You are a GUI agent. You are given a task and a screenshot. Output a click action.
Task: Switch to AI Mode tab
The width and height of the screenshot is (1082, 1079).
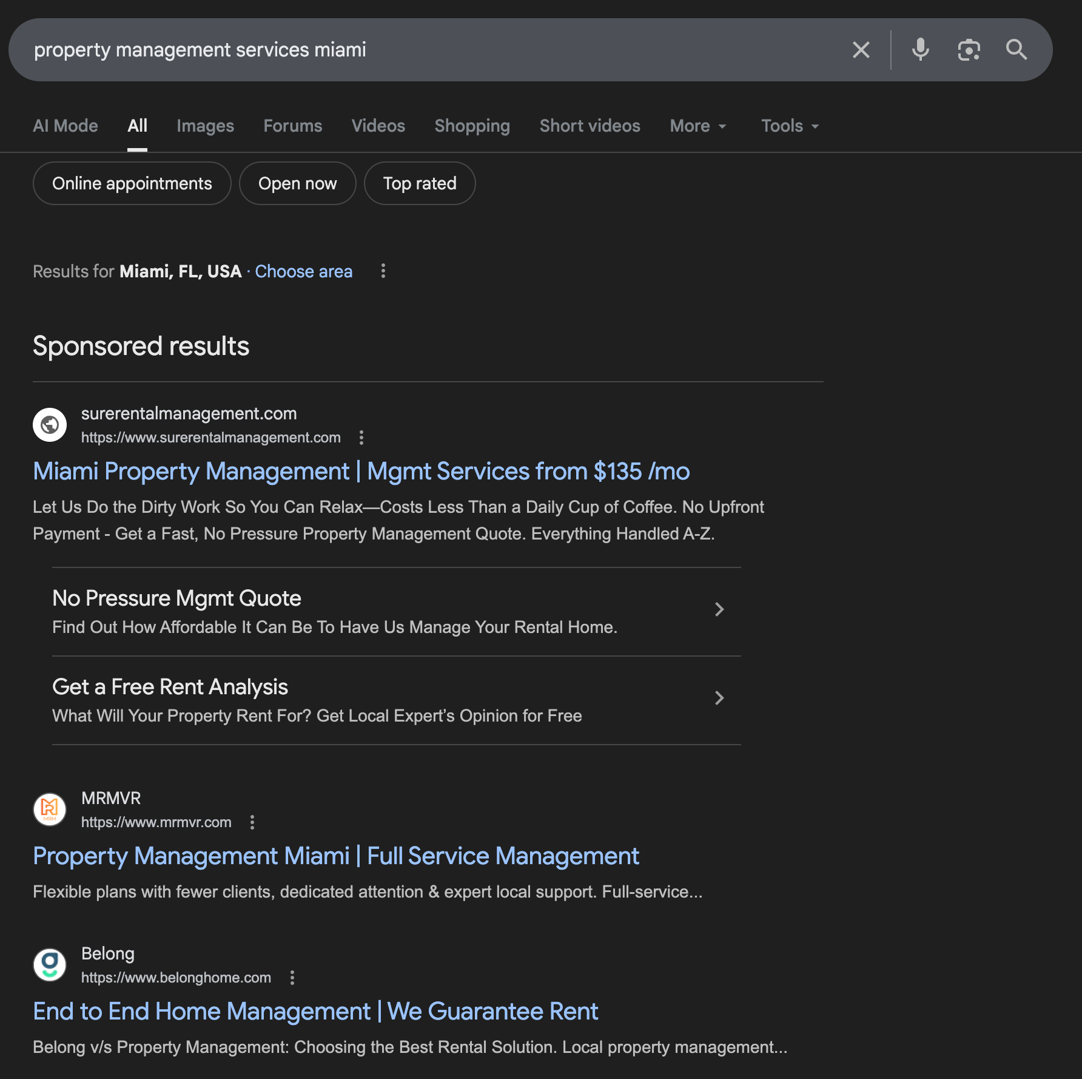tap(66, 126)
